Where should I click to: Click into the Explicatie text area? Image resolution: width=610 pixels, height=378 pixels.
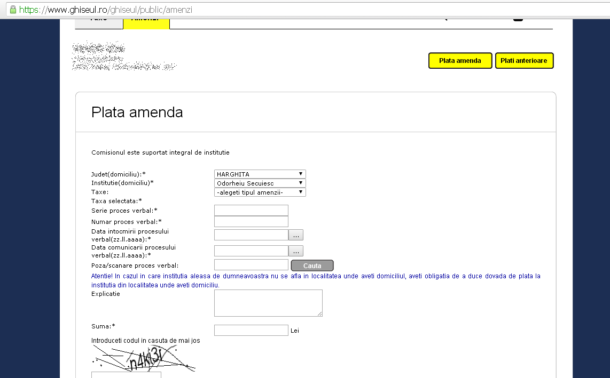(269, 303)
